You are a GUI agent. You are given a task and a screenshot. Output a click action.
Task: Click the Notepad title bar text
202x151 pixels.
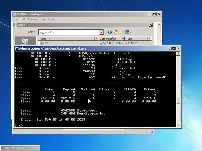click(30, 14)
